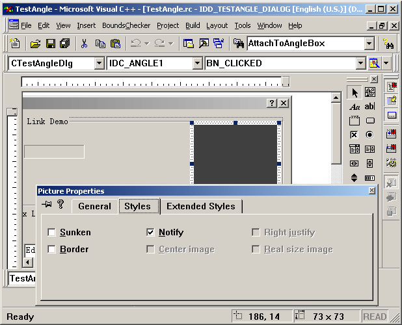Pick the List Box control tool
This screenshot has width=402, height=325.
(x=369, y=149)
